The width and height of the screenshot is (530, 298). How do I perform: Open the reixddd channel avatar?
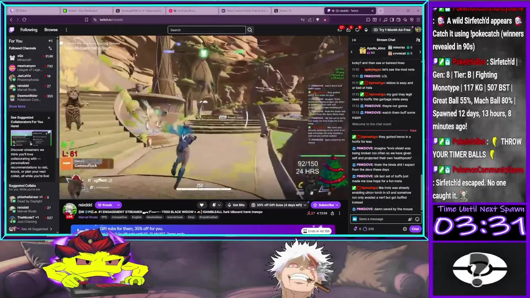click(69, 210)
